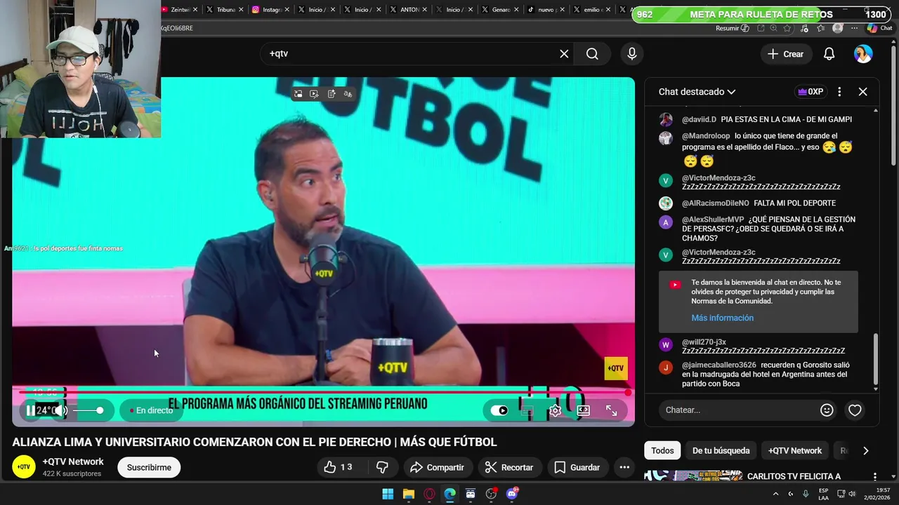Viewport: 899px width, 505px height.
Task: Share the video with Compartir
Action: [437, 467]
